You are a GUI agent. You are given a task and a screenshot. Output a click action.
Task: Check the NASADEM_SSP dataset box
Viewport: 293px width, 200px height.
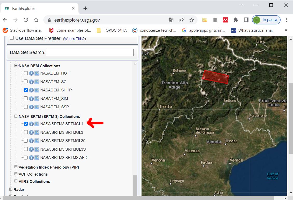pos(26,107)
